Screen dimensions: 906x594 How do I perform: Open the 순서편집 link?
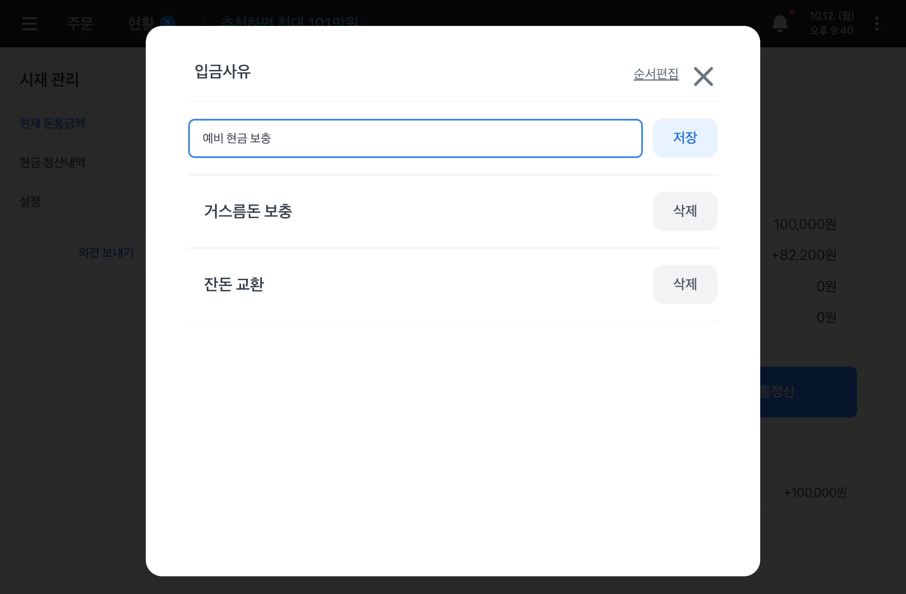click(656, 74)
